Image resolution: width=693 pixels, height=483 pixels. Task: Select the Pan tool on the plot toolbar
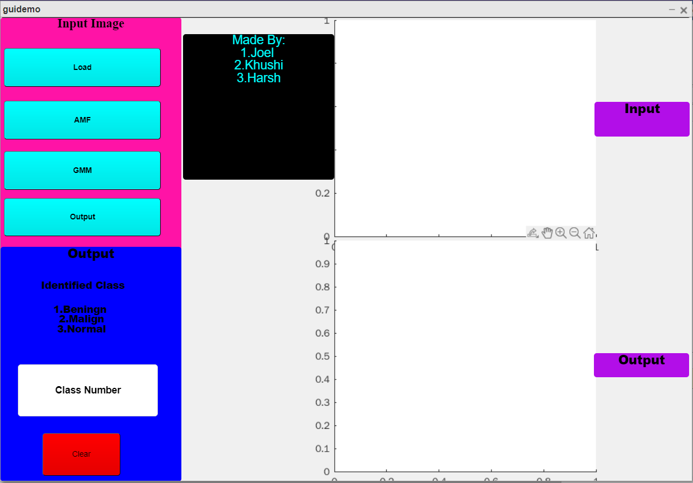[547, 232]
